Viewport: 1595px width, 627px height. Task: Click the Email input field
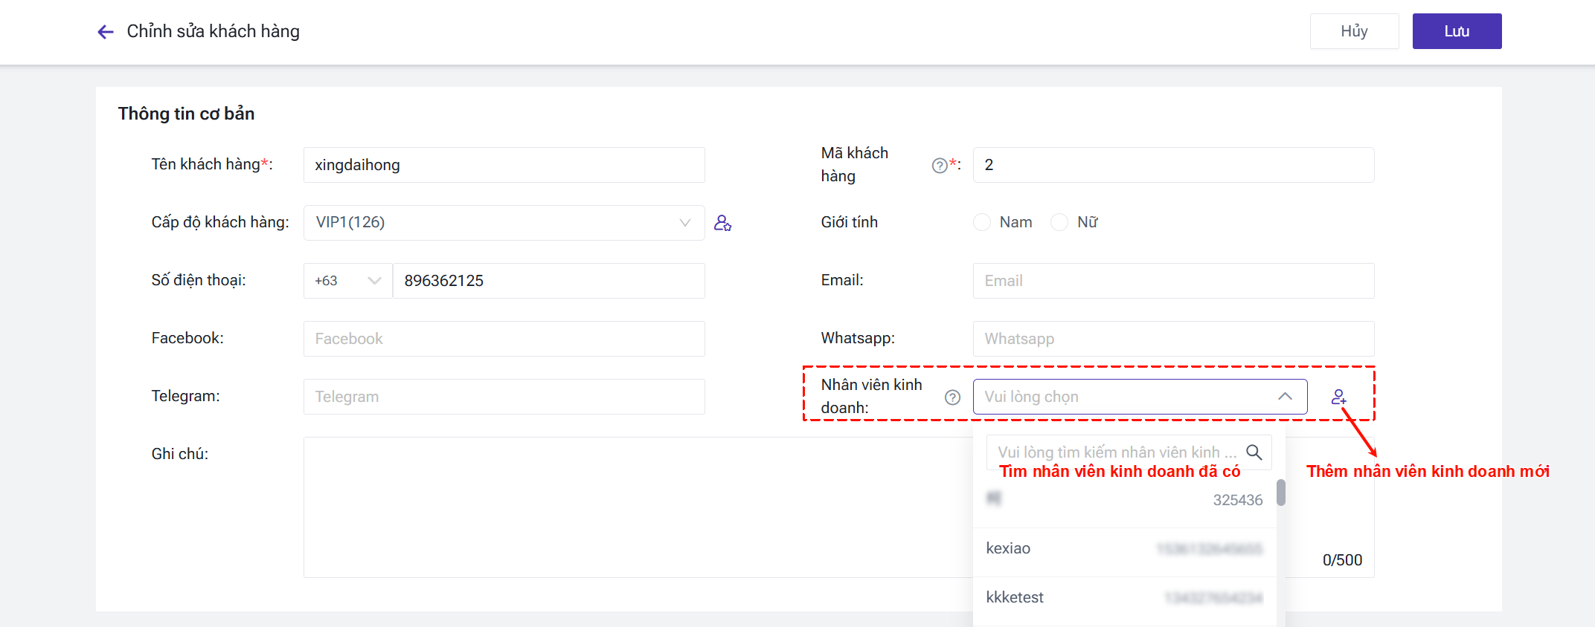click(1172, 281)
